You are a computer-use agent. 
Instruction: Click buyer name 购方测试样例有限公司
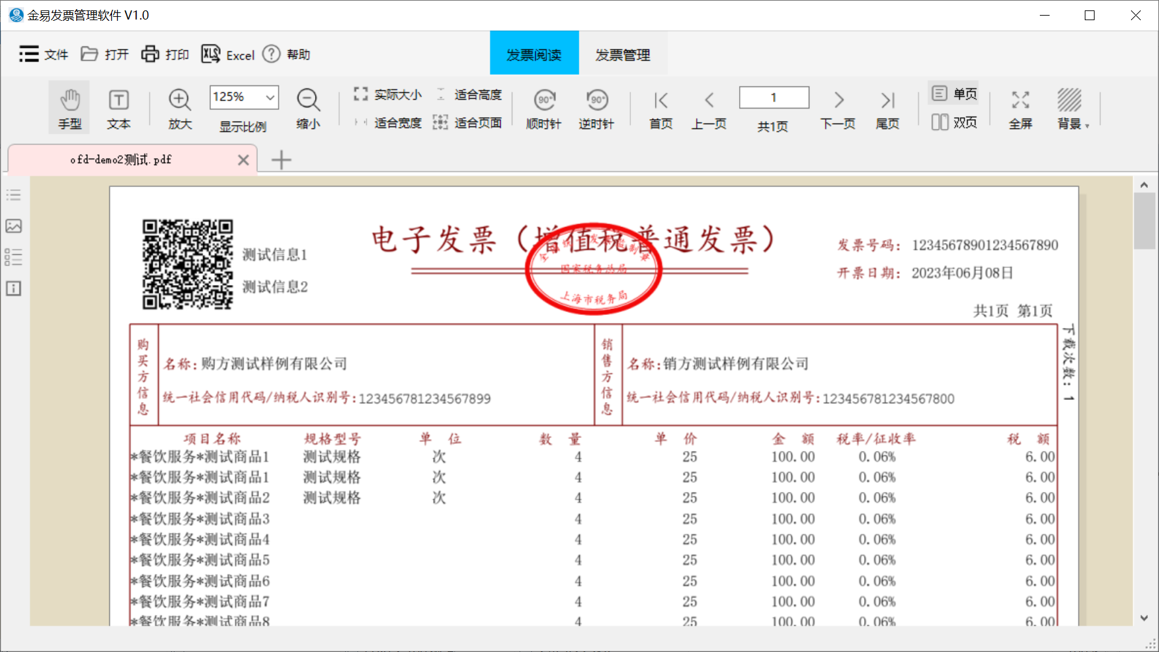(x=274, y=364)
